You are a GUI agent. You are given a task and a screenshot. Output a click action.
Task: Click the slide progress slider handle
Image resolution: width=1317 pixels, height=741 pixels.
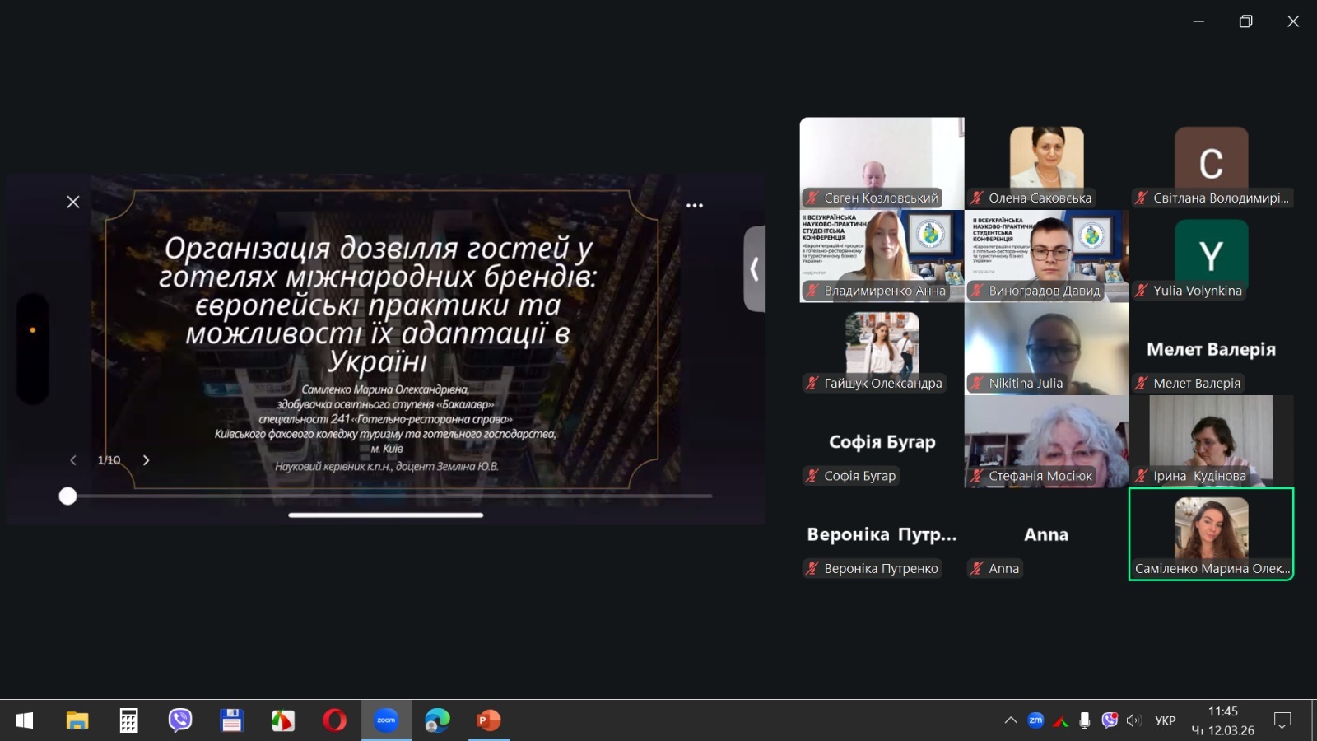click(x=68, y=496)
